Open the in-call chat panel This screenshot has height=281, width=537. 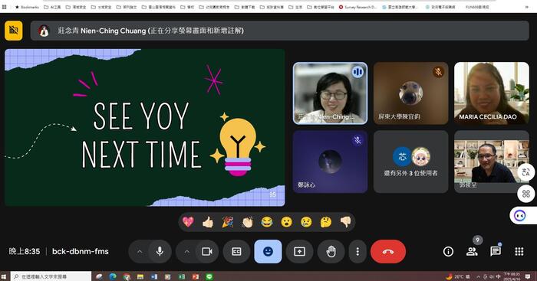(496, 252)
